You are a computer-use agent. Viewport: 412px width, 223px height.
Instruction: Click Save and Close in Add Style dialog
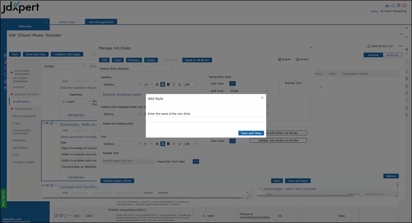tap(251, 133)
